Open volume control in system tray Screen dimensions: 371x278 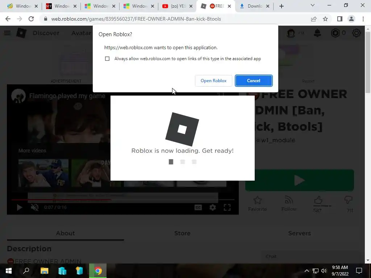click(x=324, y=271)
